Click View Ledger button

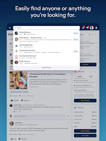(85, 135)
